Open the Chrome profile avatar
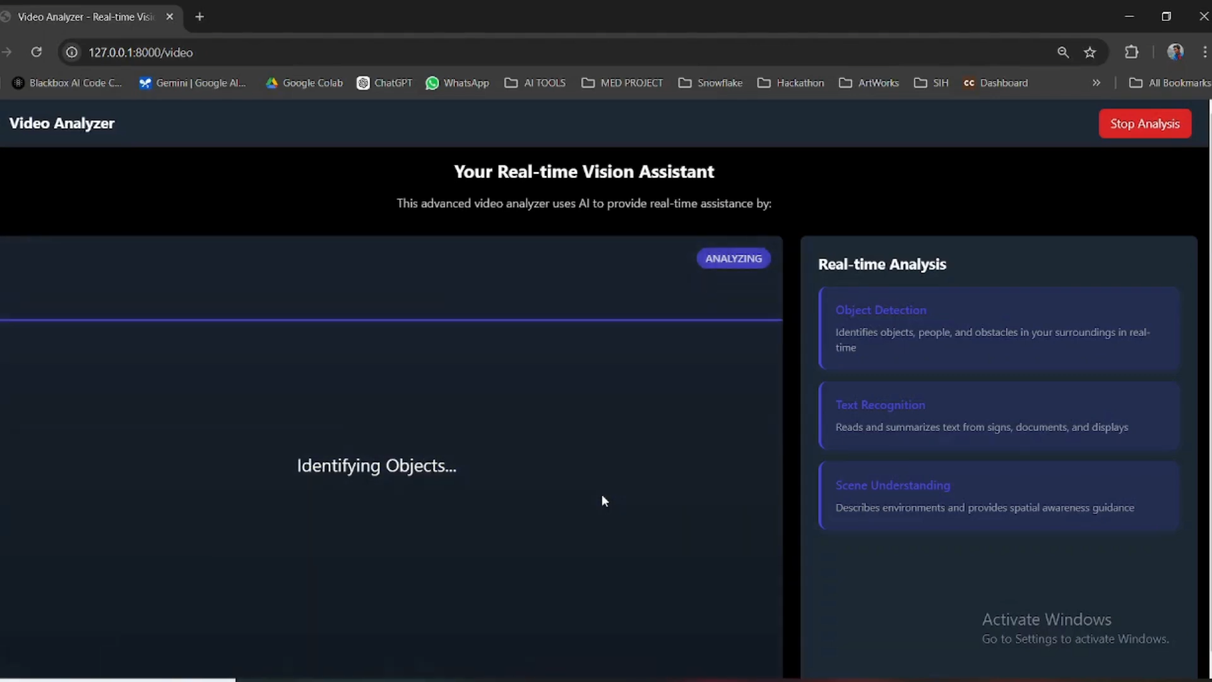Screen dimensions: 1212x682 pos(1175,52)
